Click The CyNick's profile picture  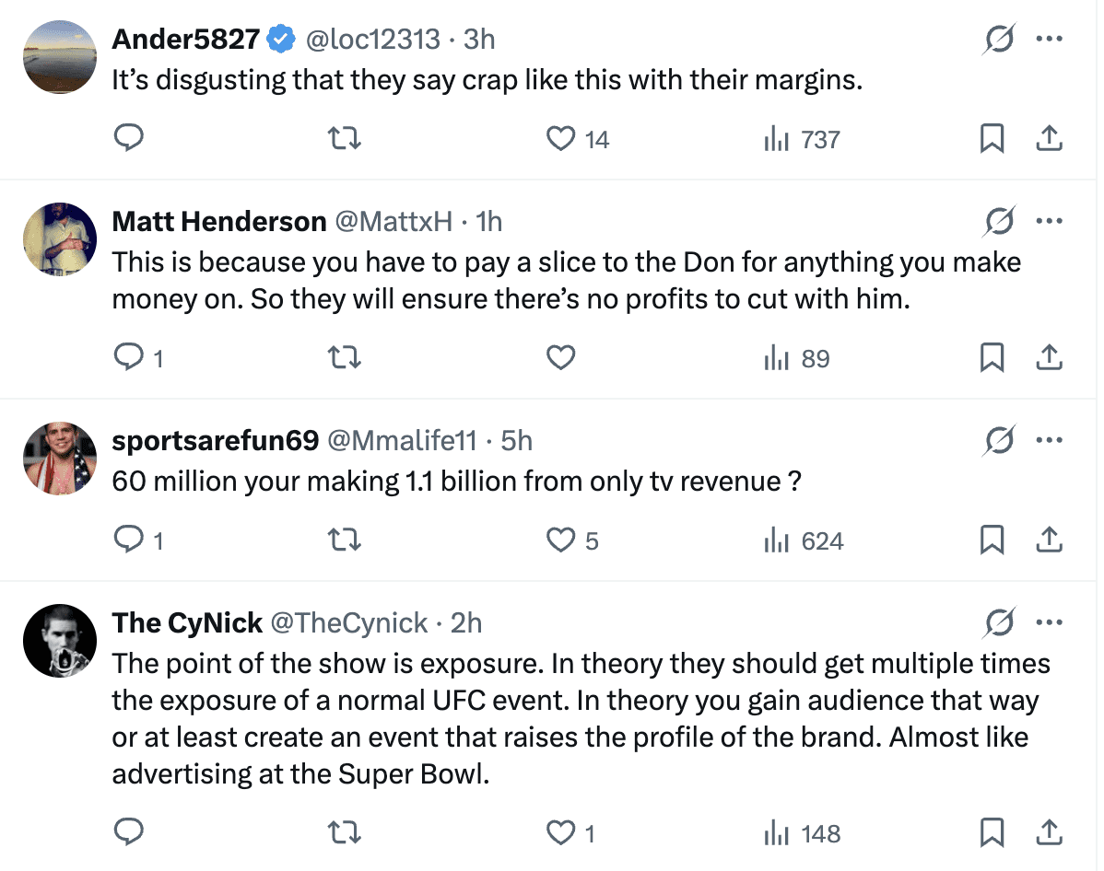pyautogui.click(x=59, y=641)
